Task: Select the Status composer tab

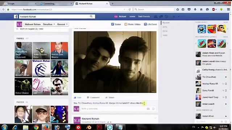Action: pyautogui.click(x=116, y=24)
